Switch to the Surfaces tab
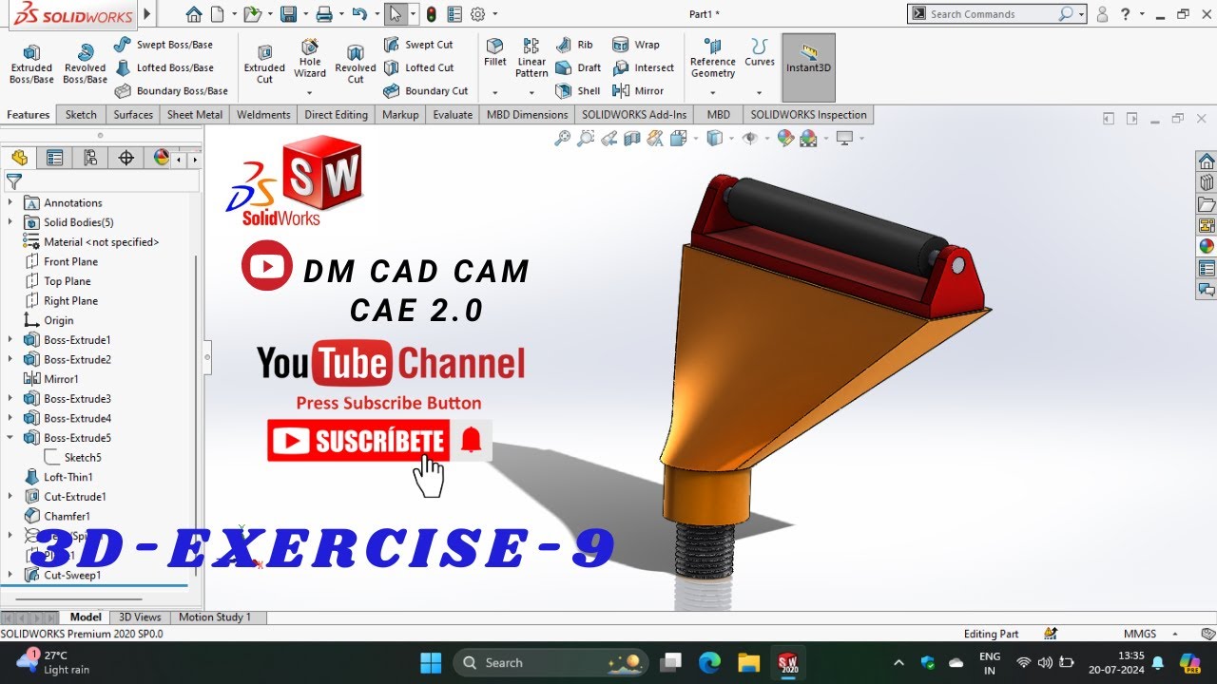This screenshot has width=1217, height=684. (x=133, y=115)
